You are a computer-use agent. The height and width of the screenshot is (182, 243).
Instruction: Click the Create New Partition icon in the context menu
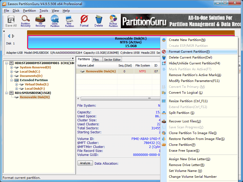coord(164,40)
